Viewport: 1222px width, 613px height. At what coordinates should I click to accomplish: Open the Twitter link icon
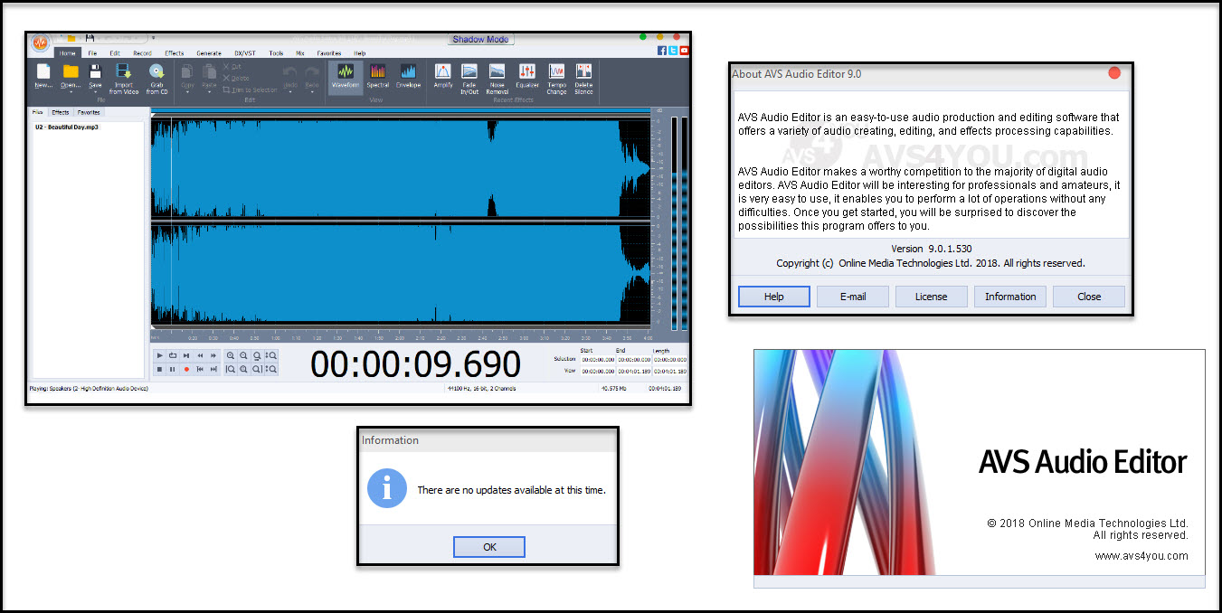point(673,51)
